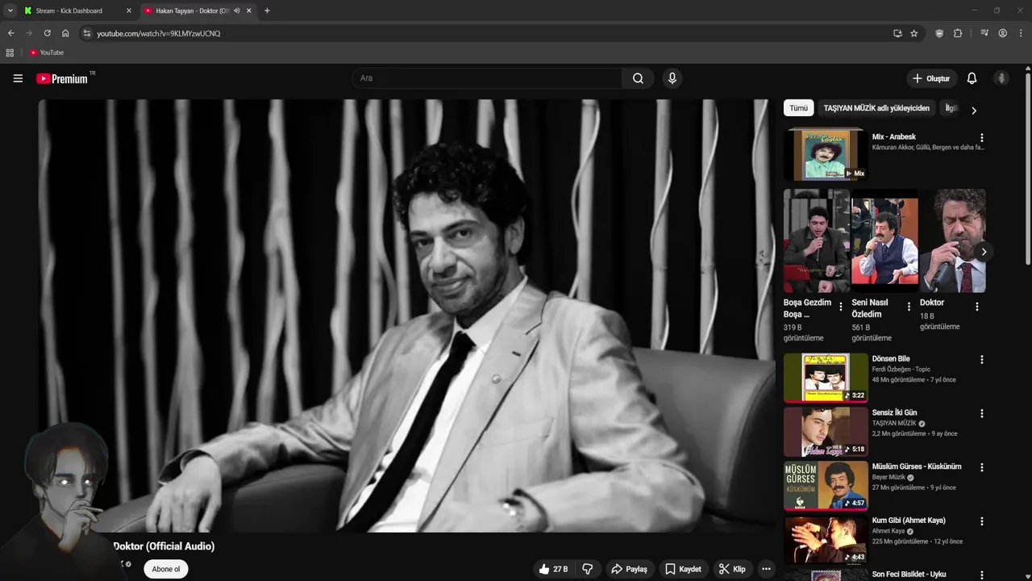Open options for Boşa Gezdim short
This screenshot has width=1032, height=581.
pyautogui.click(x=841, y=307)
